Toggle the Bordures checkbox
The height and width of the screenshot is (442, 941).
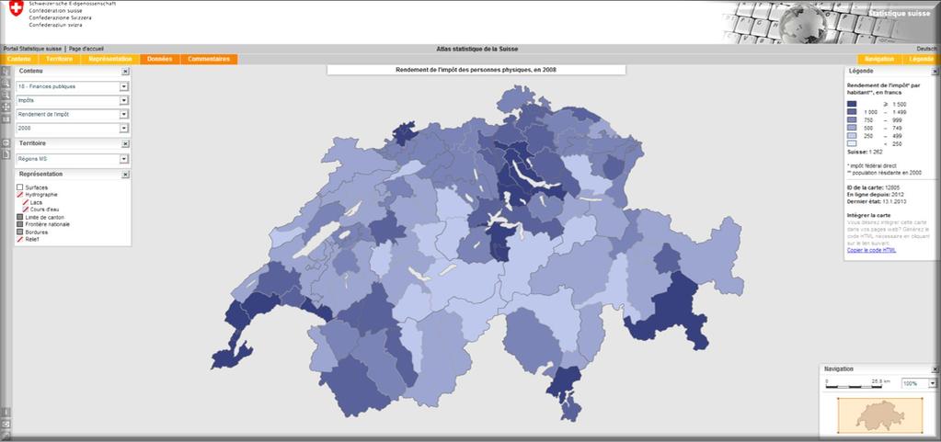[x=20, y=232]
